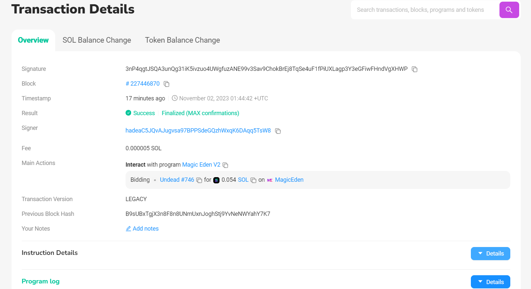The height and width of the screenshot is (289, 531).
Task: Open the signer address hadeaC5J link
Action: point(198,131)
